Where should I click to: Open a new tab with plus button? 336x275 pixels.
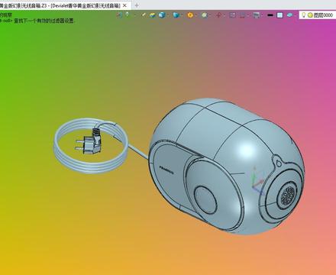(x=137, y=5)
